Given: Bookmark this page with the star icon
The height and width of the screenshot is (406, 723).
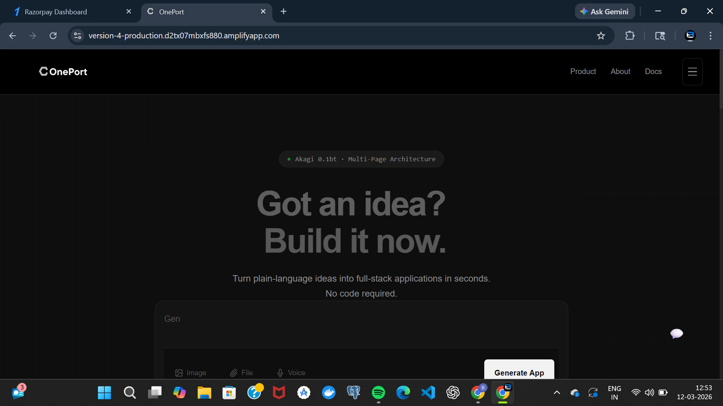Looking at the screenshot, I should pos(601,36).
